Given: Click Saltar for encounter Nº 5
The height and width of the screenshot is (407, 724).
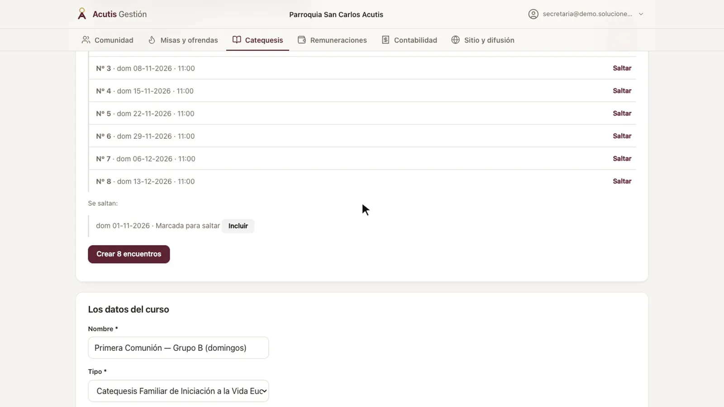Looking at the screenshot, I should coord(622,114).
